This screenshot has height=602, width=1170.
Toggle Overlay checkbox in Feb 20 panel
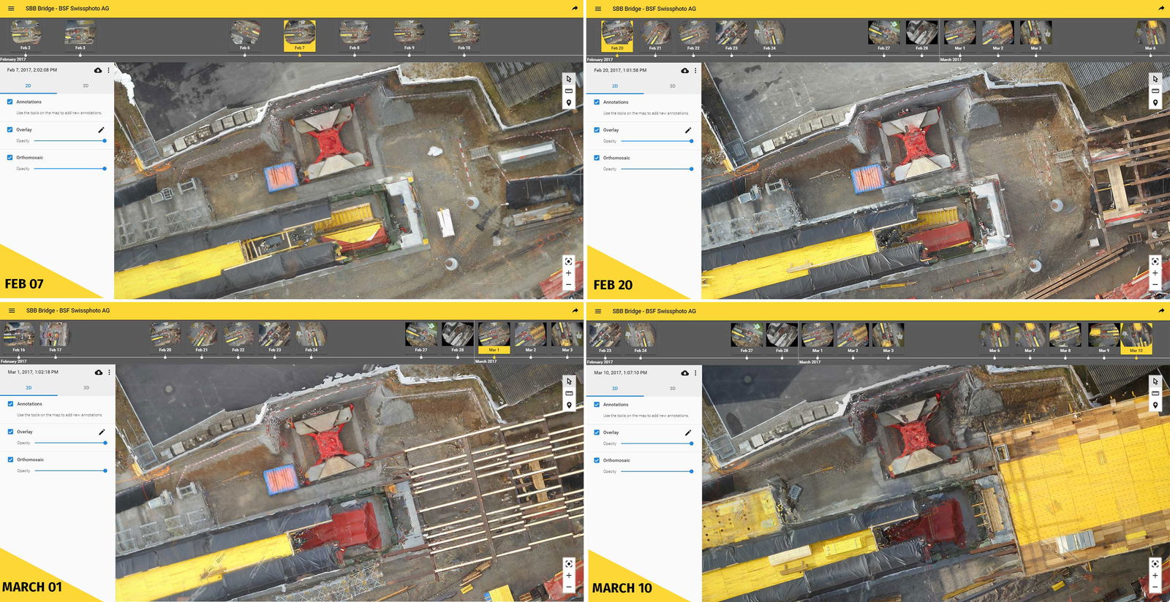click(597, 130)
